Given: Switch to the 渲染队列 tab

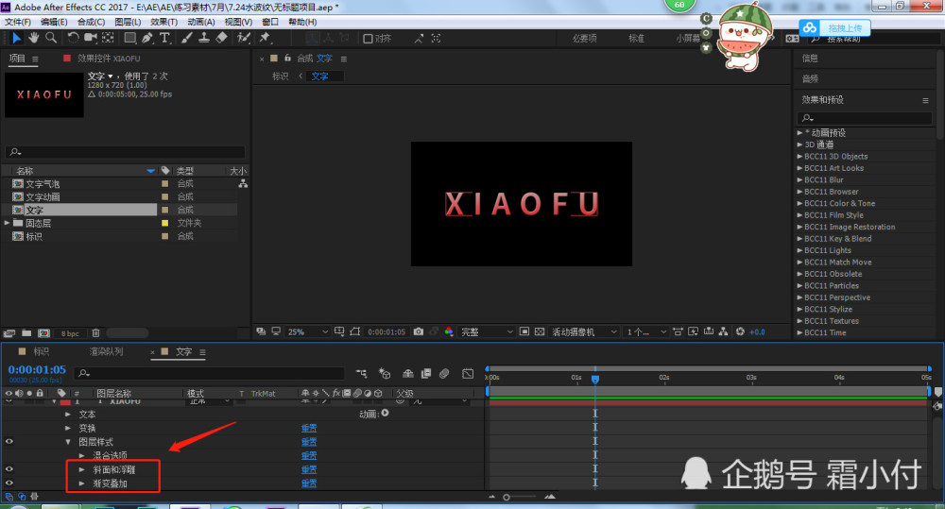Looking at the screenshot, I should point(106,352).
